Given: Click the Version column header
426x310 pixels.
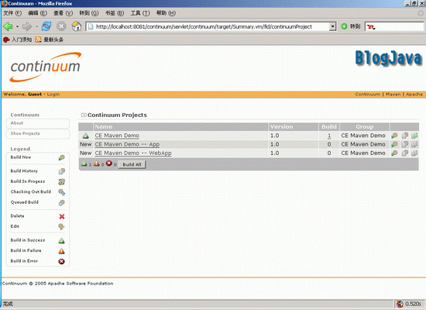Looking at the screenshot, I should click(x=281, y=127).
